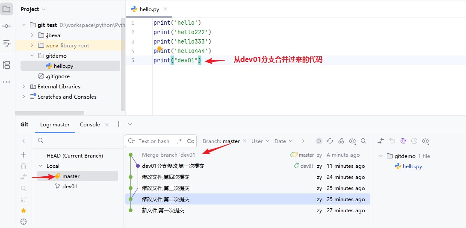Open the Commit tool window icon
The width and height of the screenshot is (466, 228).
tap(6, 26)
